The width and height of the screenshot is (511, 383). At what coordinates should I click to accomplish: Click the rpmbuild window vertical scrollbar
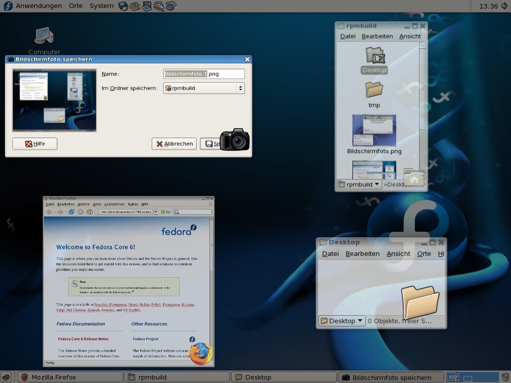423,90
